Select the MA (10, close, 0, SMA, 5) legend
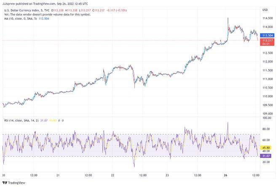This screenshot has width=278, height=187. [21, 18]
